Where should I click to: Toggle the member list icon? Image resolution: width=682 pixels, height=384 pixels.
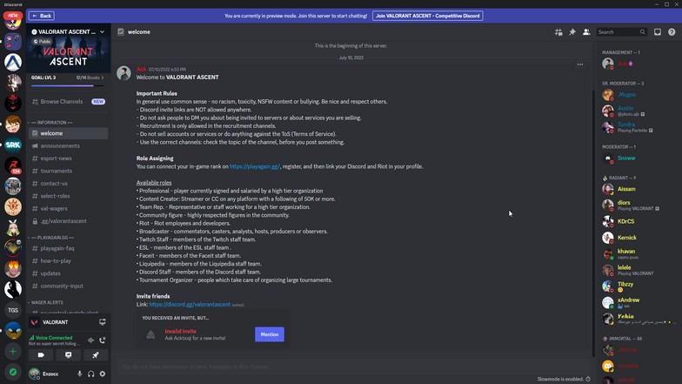(x=586, y=31)
